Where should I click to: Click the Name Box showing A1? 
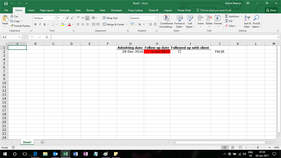coord(12,37)
